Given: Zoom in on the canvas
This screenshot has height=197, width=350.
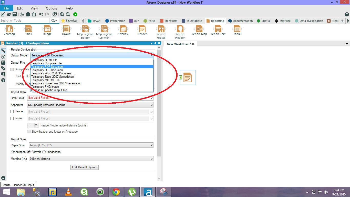Looking at the screenshot, I should tap(62, 14).
